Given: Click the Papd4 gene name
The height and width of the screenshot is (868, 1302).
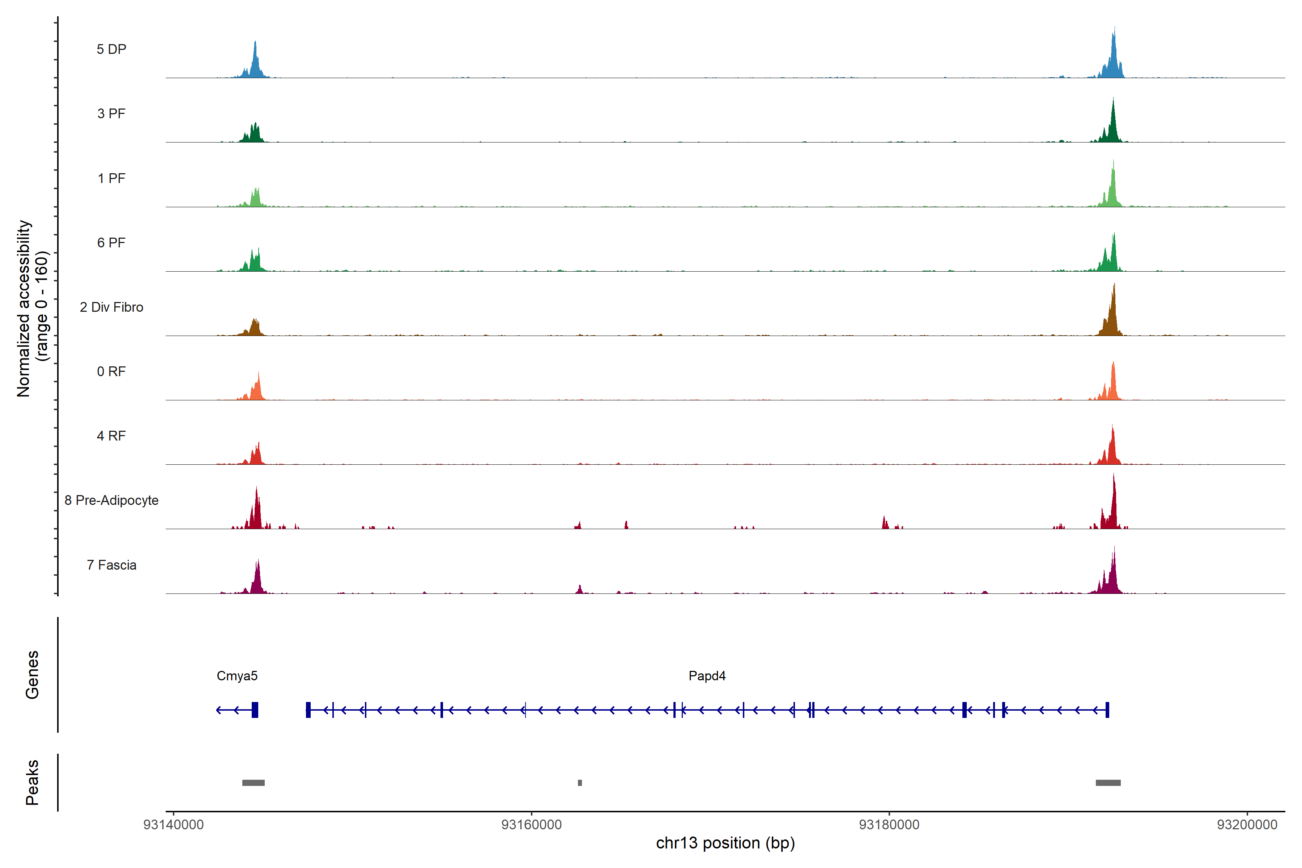Looking at the screenshot, I should (707, 675).
